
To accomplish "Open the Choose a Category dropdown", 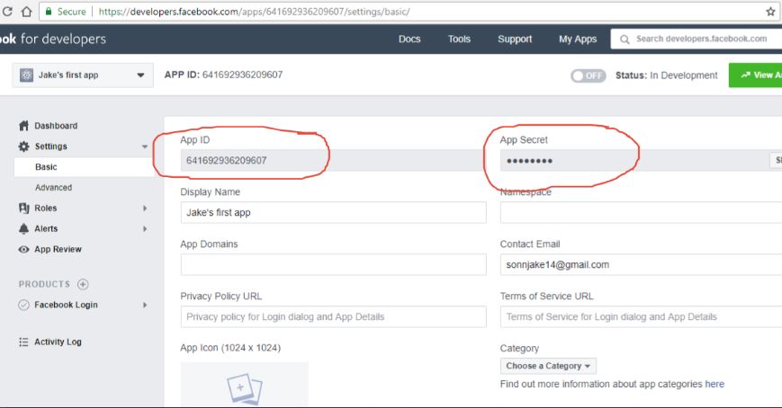I will [x=548, y=366].
